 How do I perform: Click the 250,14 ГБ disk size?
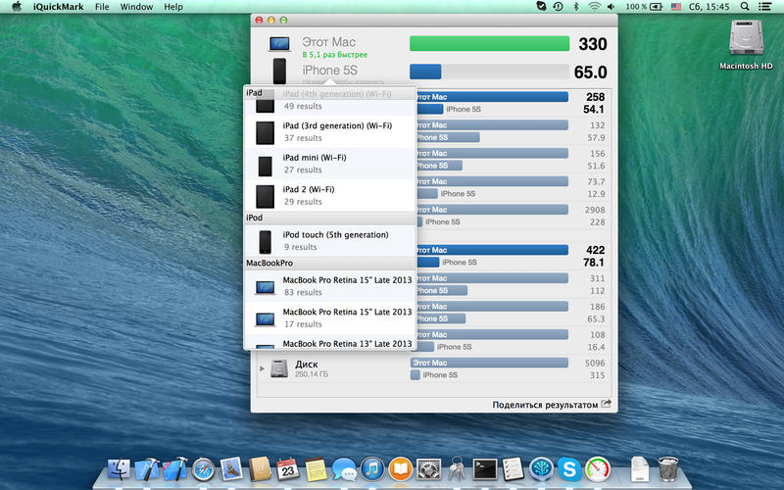tap(311, 374)
